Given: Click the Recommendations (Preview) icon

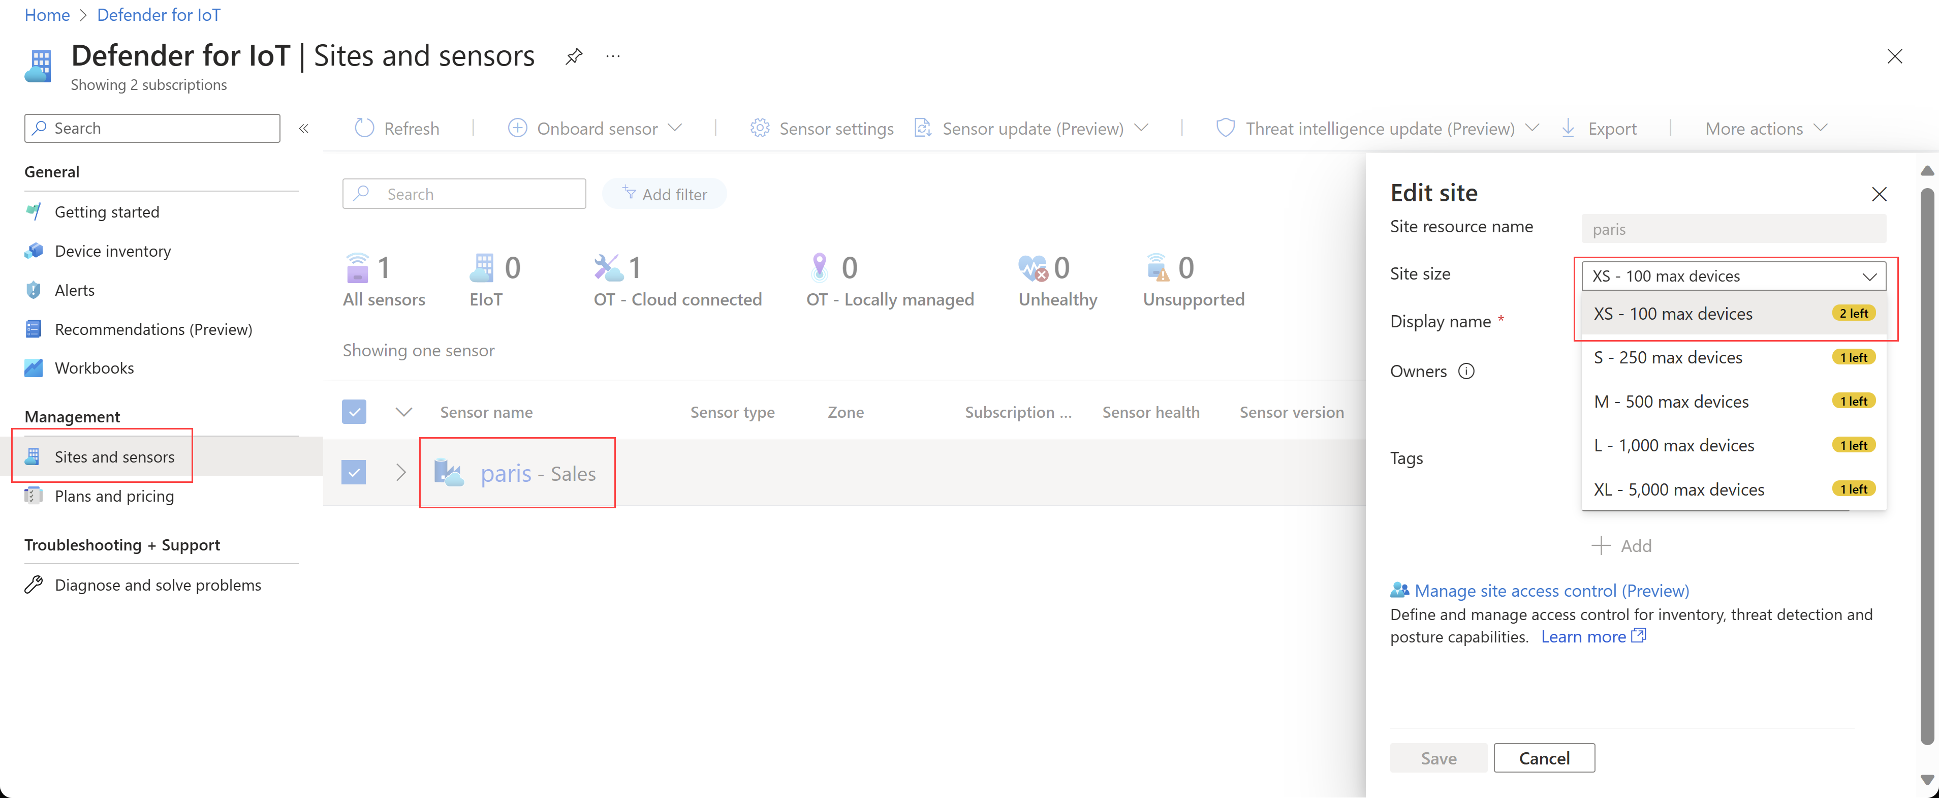Looking at the screenshot, I should click(34, 328).
